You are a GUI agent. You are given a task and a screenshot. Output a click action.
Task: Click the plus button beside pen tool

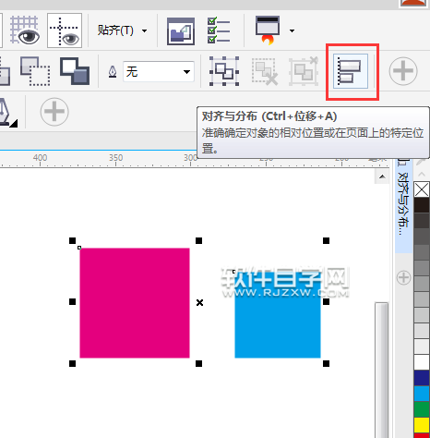[x=54, y=112]
